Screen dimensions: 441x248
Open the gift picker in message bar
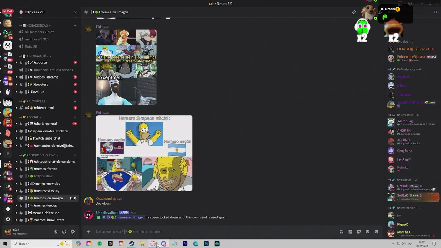342,232
